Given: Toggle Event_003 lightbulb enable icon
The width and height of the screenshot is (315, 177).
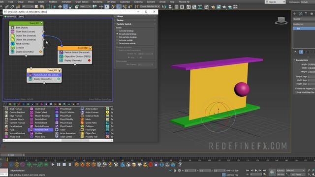Looking at the screenshot, I should pos(60,70).
